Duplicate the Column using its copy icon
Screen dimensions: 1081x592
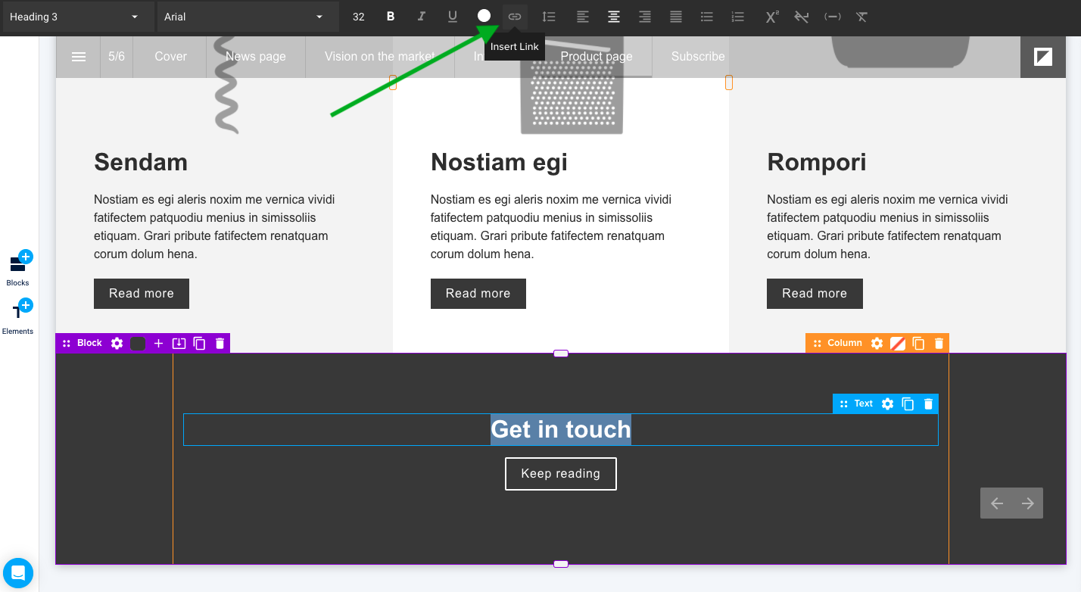[x=918, y=343]
